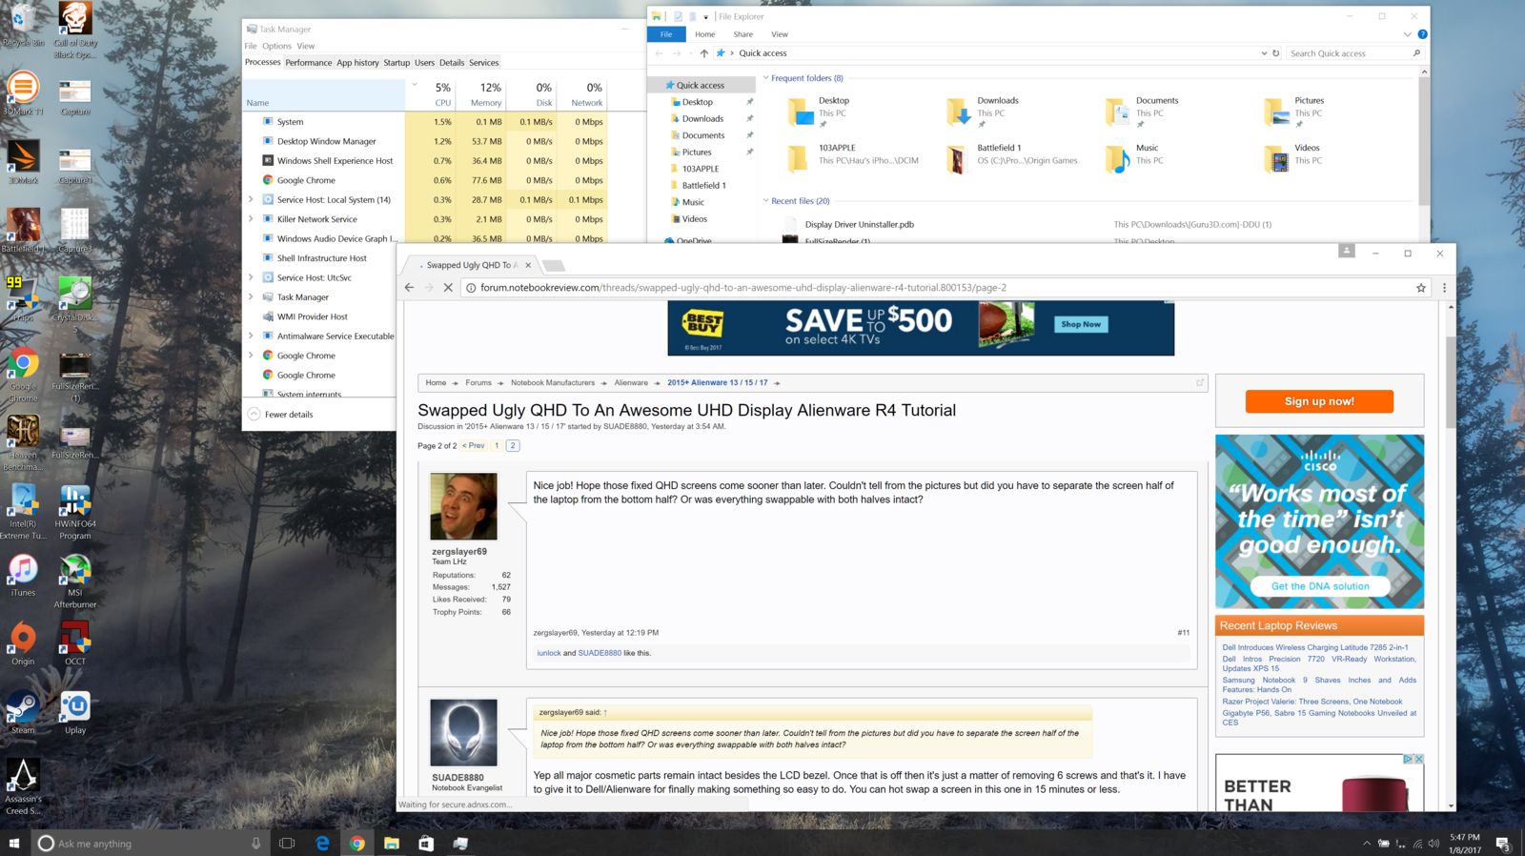Open the Recycle Bin desktop icon

click(23, 25)
